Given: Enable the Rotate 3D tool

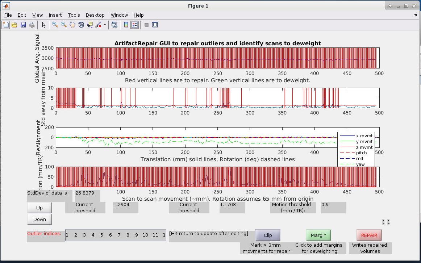Looking at the screenshot, I should tap(81, 25).
